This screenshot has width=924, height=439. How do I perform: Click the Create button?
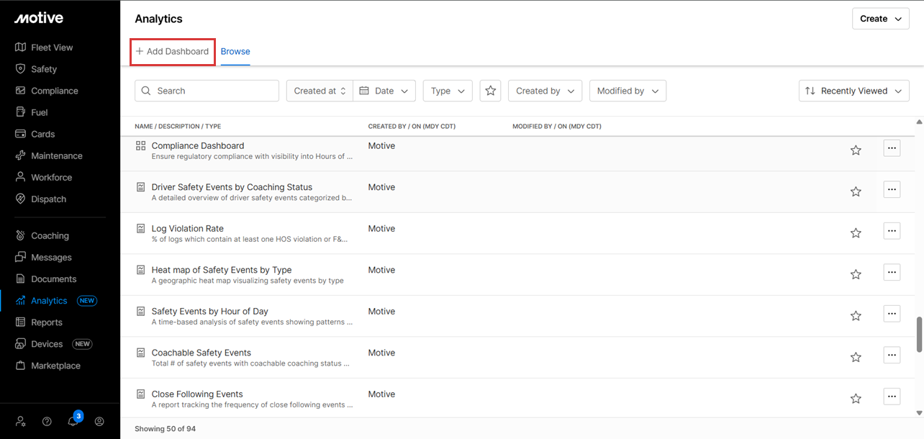click(x=880, y=19)
